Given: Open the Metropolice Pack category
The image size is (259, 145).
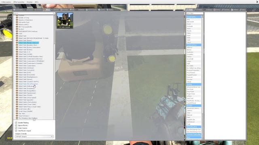Looking at the screenshot, I should (x=24, y=22).
